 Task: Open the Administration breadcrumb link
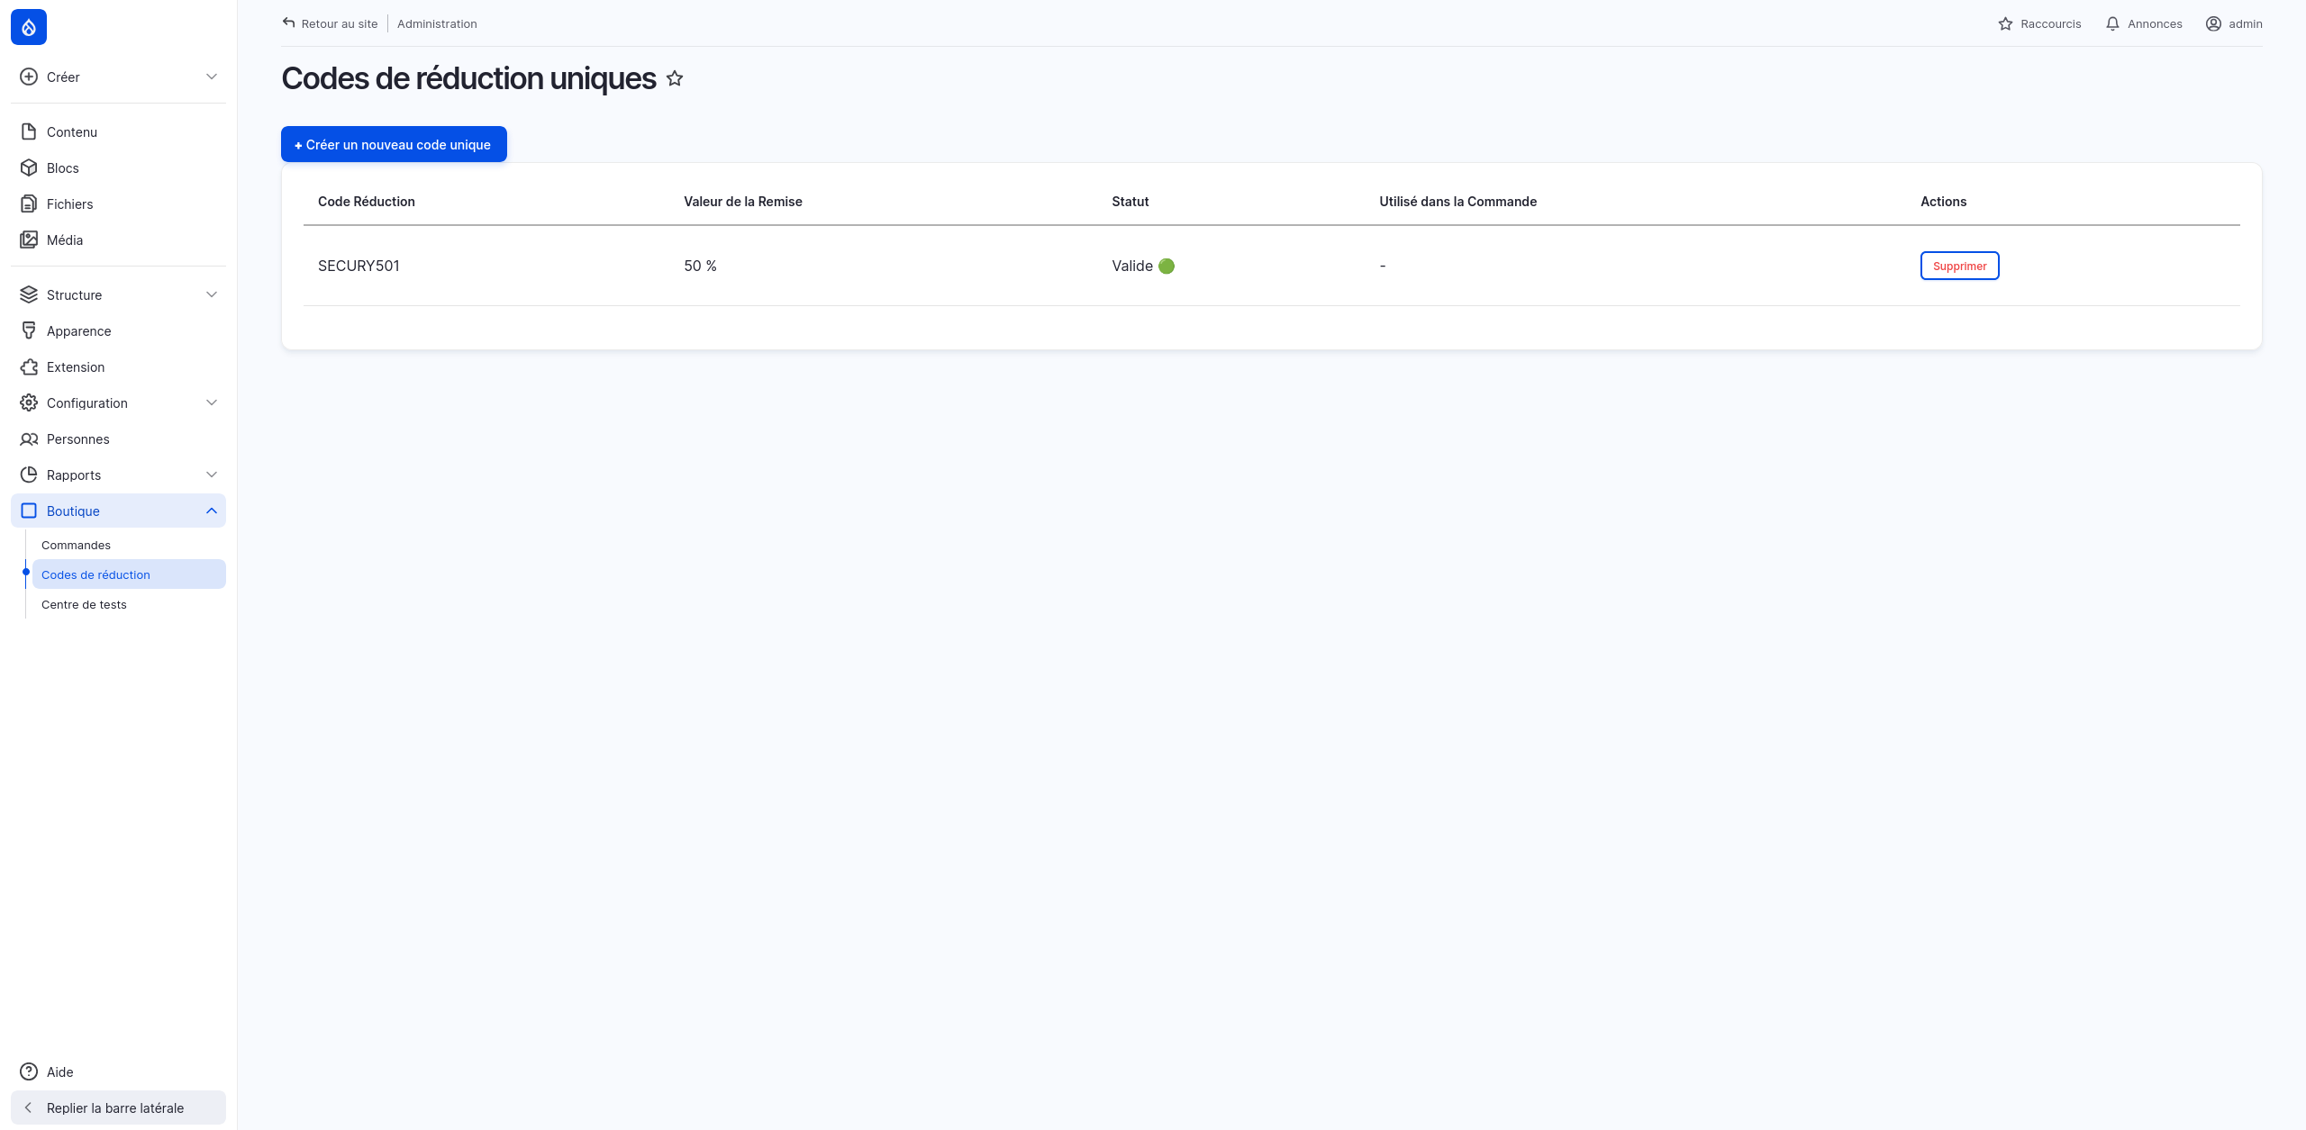point(437,23)
